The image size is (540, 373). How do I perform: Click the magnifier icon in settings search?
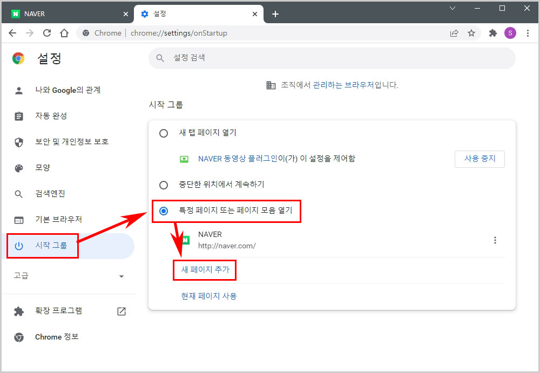(x=160, y=58)
